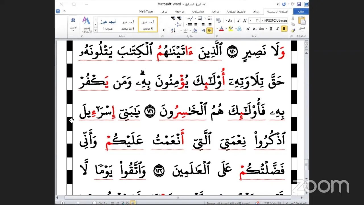364x205 pixels.
Task: Open Word Help question mark
Action: (x=58, y=11)
